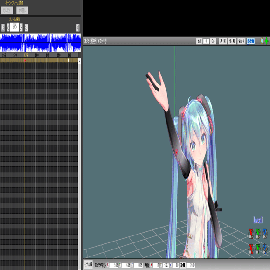Screen dimensions: 270x270
Task: Select the red keyframe marker at frame 275
Action: [x=25, y=60]
